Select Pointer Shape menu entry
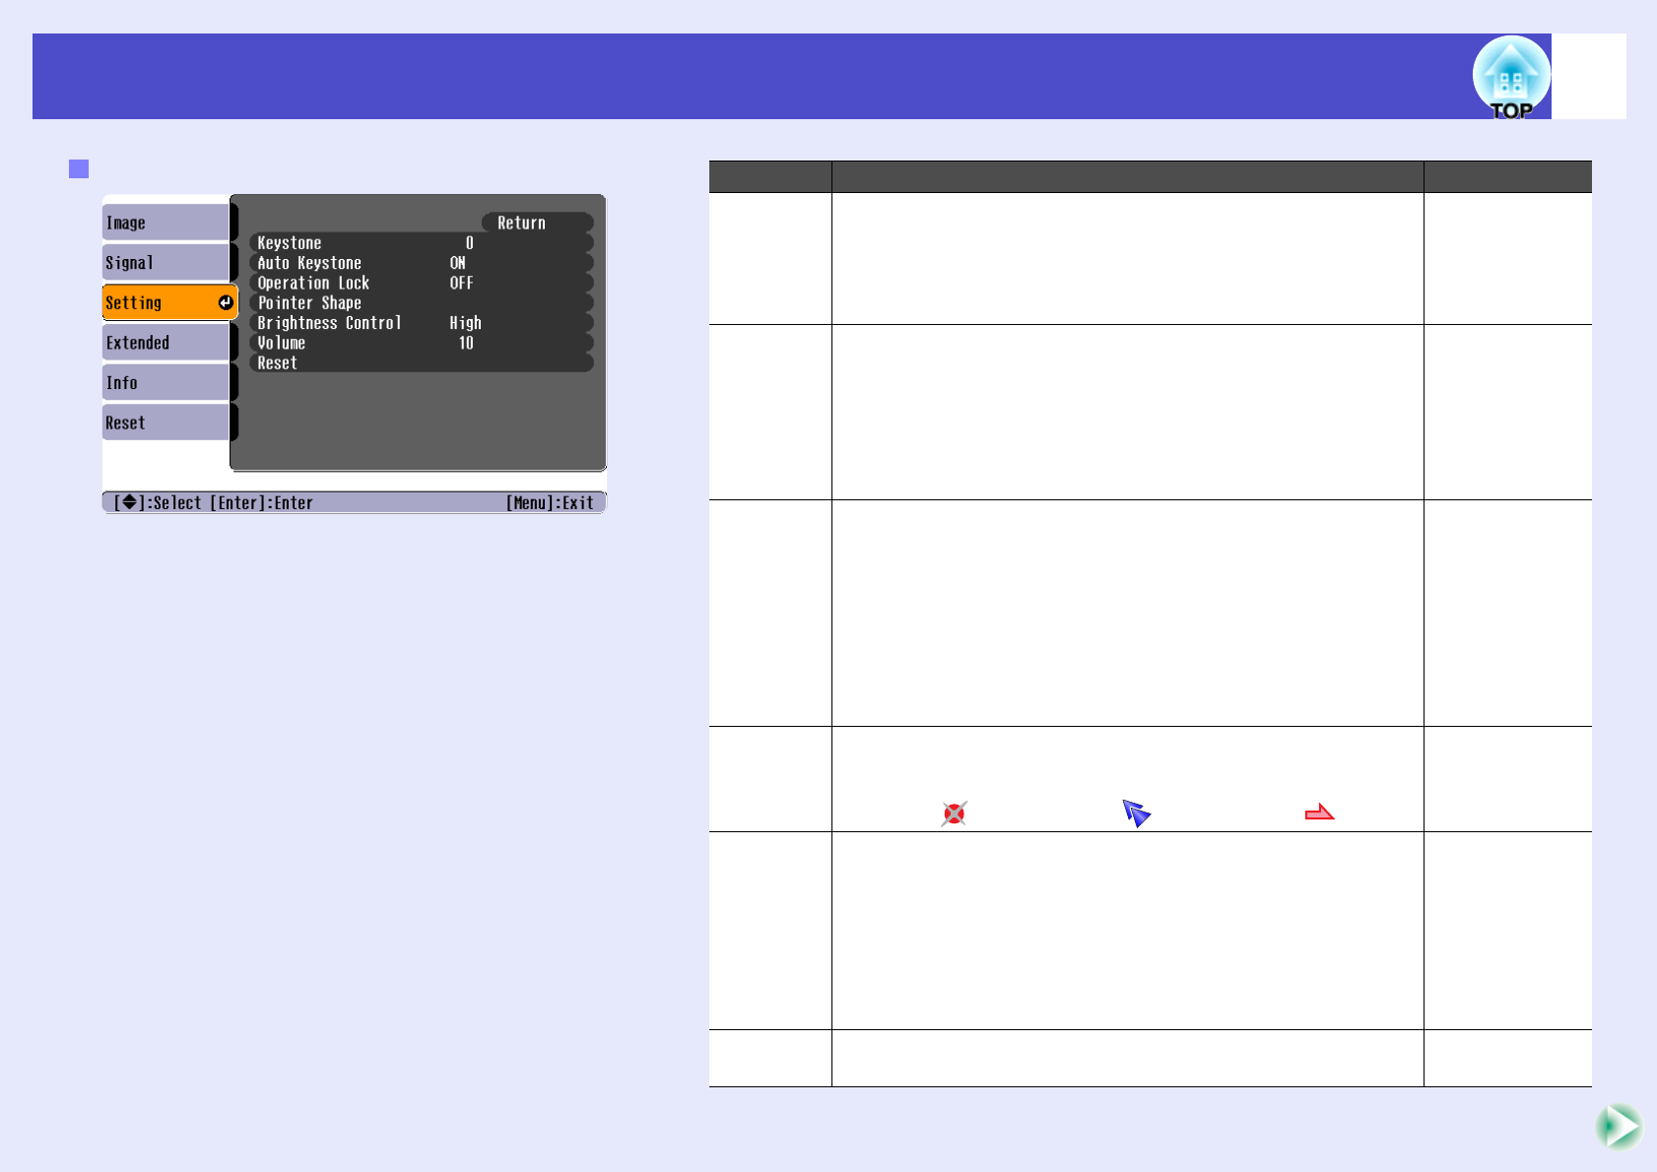This screenshot has height=1172, width=1657. tap(422, 302)
